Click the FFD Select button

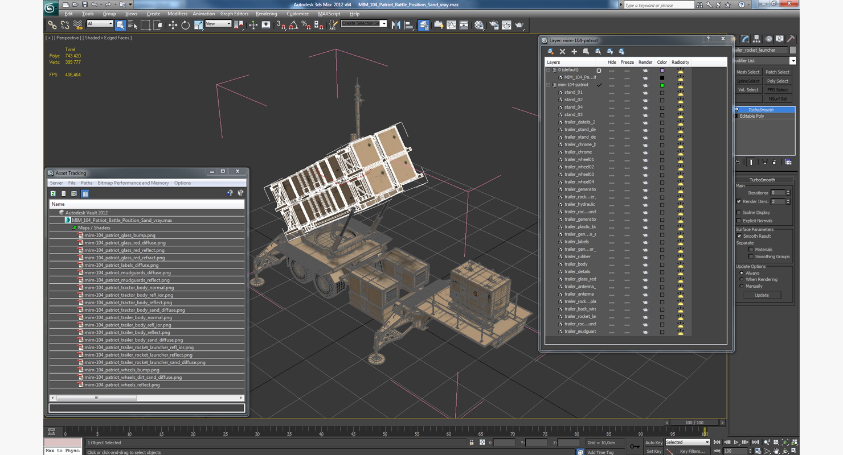point(777,90)
